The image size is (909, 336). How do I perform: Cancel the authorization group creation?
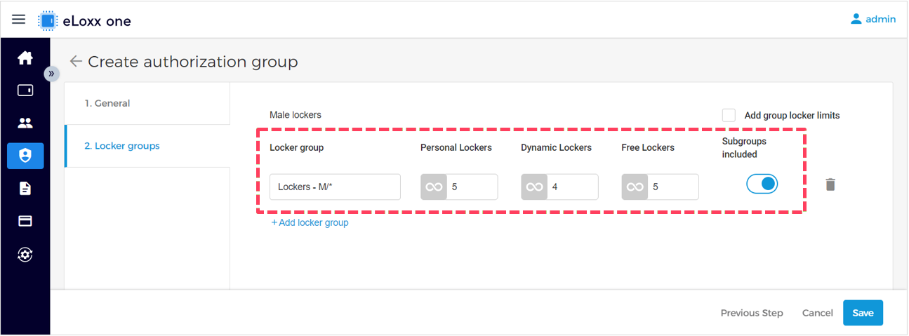click(818, 313)
